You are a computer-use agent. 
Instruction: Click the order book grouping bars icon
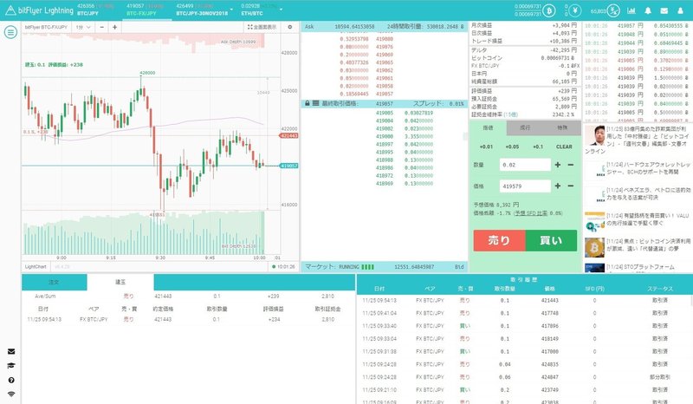click(315, 103)
